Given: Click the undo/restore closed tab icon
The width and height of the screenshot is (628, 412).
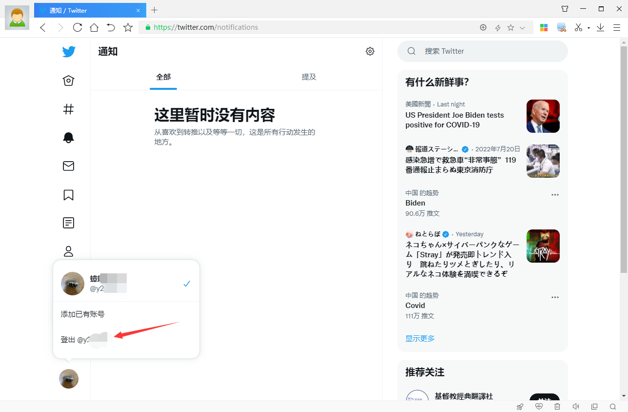Looking at the screenshot, I should pyautogui.click(x=111, y=27).
